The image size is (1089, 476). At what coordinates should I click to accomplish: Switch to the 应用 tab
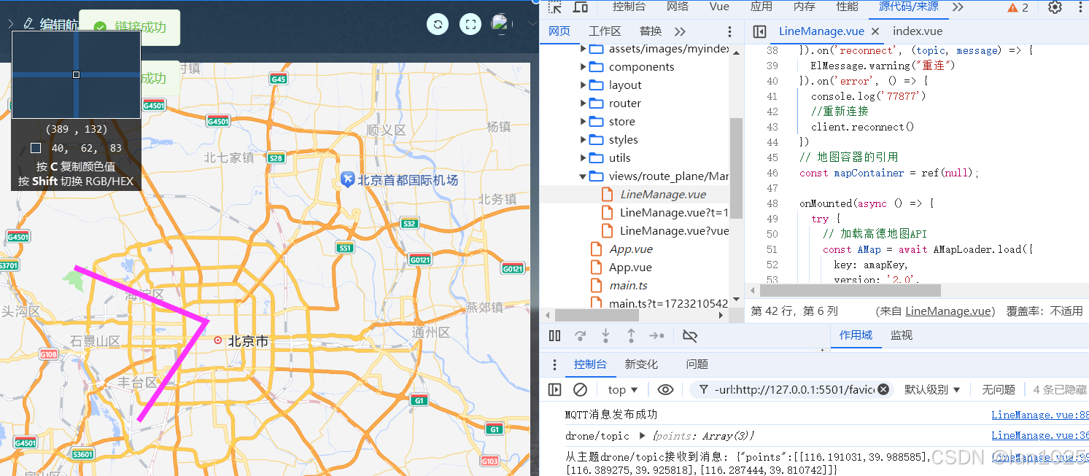coord(761,7)
